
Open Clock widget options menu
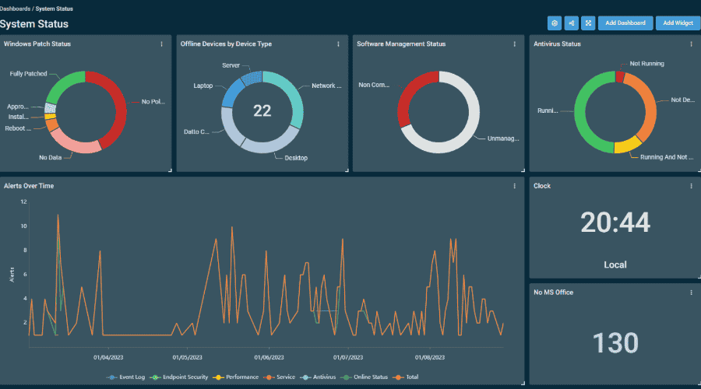click(691, 186)
